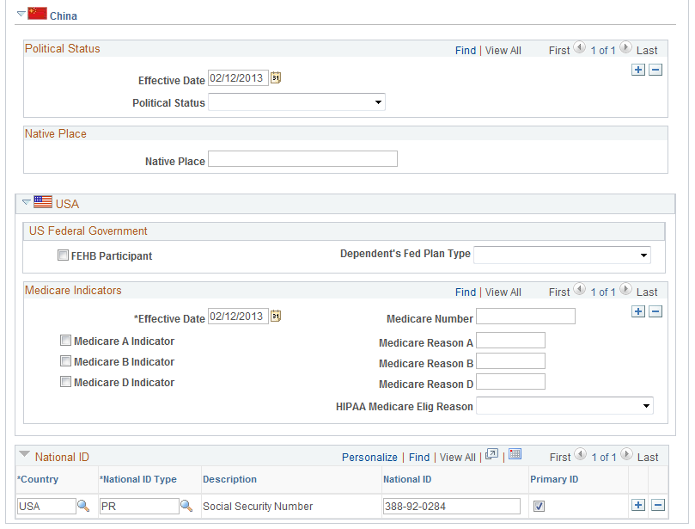Add a new National ID row

tap(637, 505)
